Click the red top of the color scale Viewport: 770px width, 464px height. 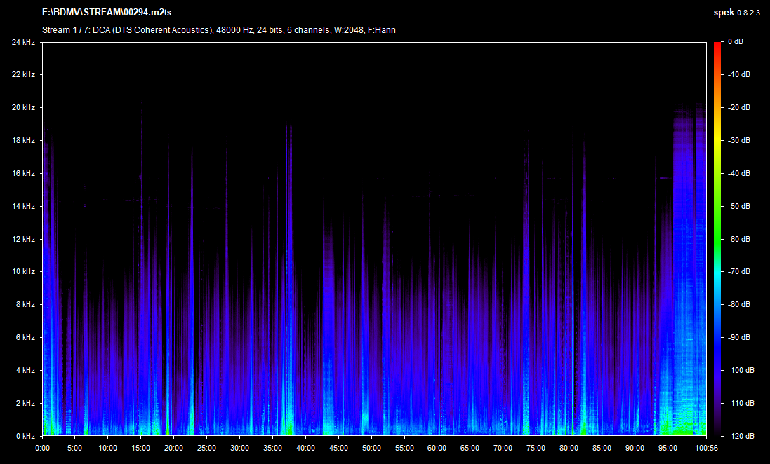pyautogui.click(x=717, y=48)
